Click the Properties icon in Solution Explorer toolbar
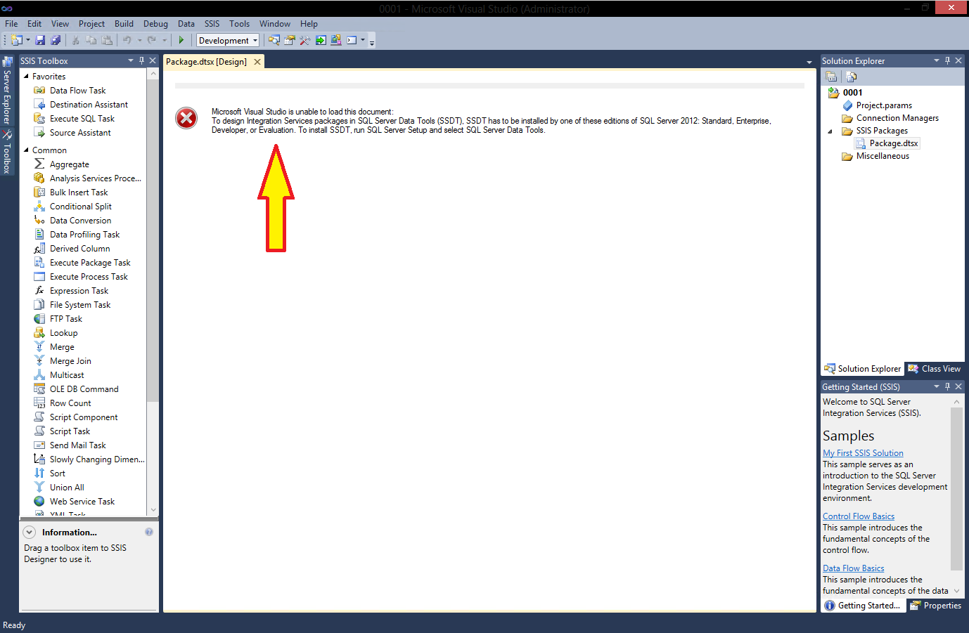This screenshot has width=969, height=633. [831, 77]
